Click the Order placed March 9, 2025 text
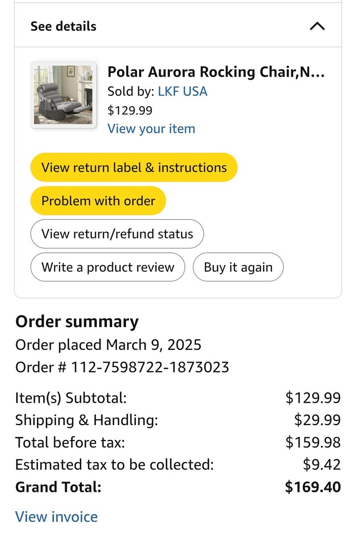This screenshot has width=356, height=537. tap(108, 345)
